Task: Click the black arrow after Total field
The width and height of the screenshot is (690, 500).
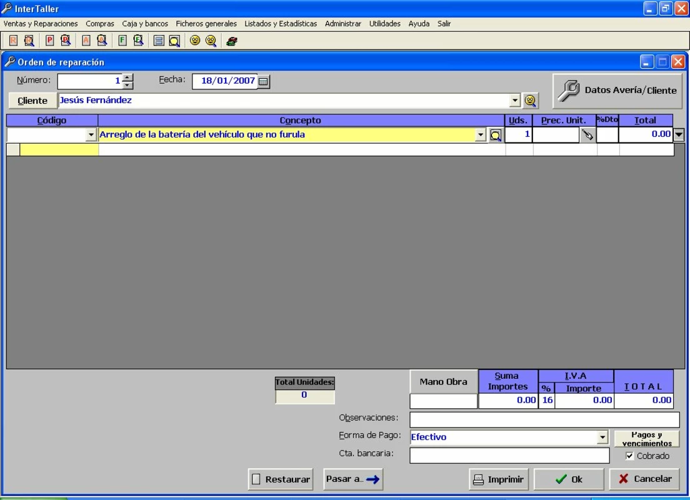Action: click(679, 134)
